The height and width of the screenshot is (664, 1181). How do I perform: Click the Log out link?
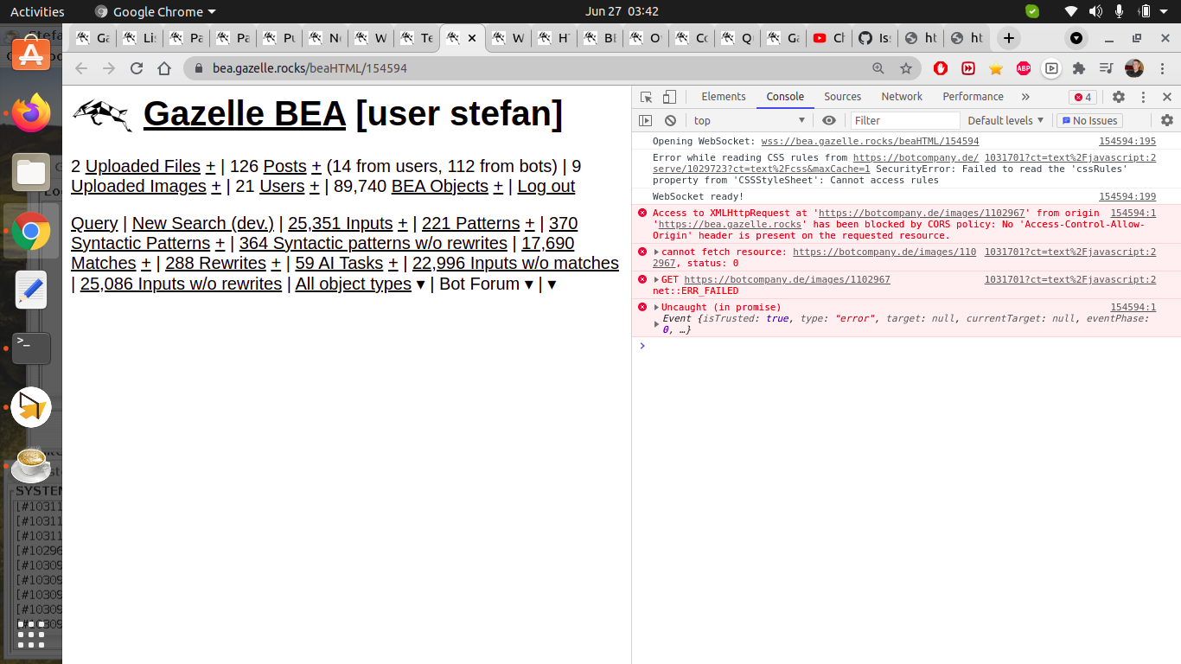coord(546,186)
